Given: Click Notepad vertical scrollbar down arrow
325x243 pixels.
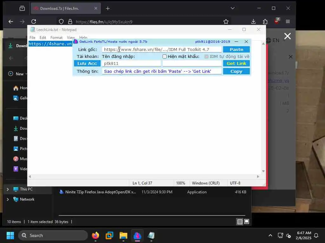Looking at the screenshot, I should point(263,171).
